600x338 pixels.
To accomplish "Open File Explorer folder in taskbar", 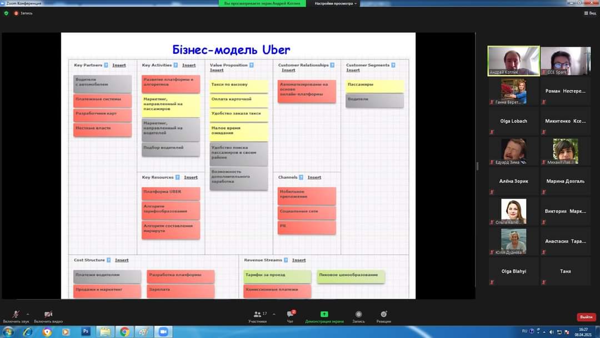I will point(105,331).
